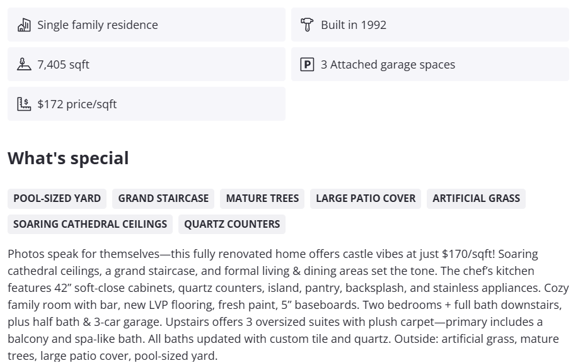Select the ARTIFICIAL GRASS tag
The image size is (573, 363).
click(476, 198)
